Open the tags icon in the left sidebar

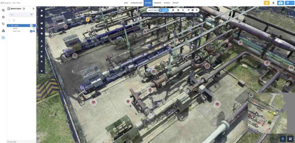[x=3, y=24]
